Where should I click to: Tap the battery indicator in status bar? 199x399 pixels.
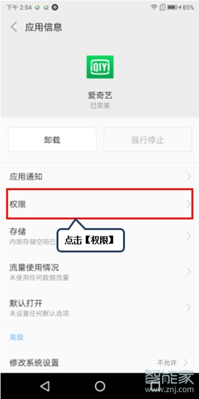[172, 7]
